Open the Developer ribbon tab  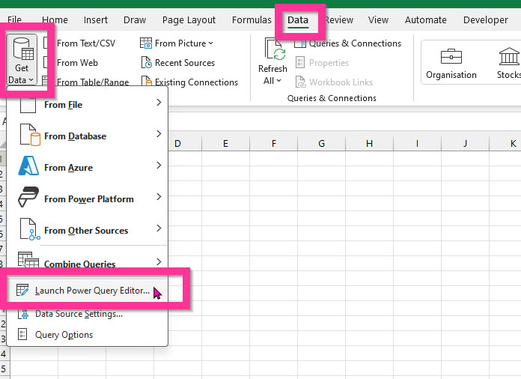click(x=486, y=20)
